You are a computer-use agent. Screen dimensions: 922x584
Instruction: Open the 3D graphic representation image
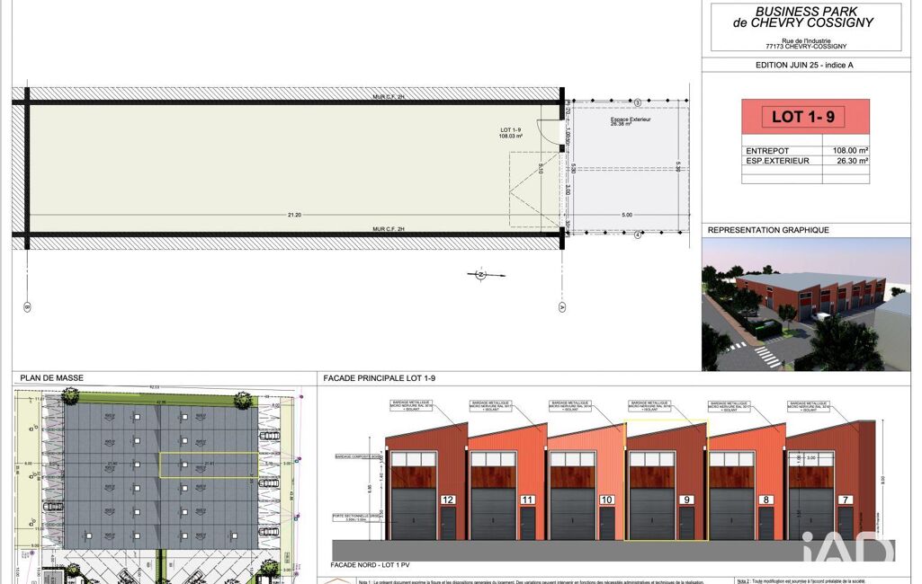(805, 304)
